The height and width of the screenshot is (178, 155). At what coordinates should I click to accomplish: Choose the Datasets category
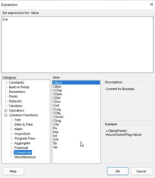15,101
